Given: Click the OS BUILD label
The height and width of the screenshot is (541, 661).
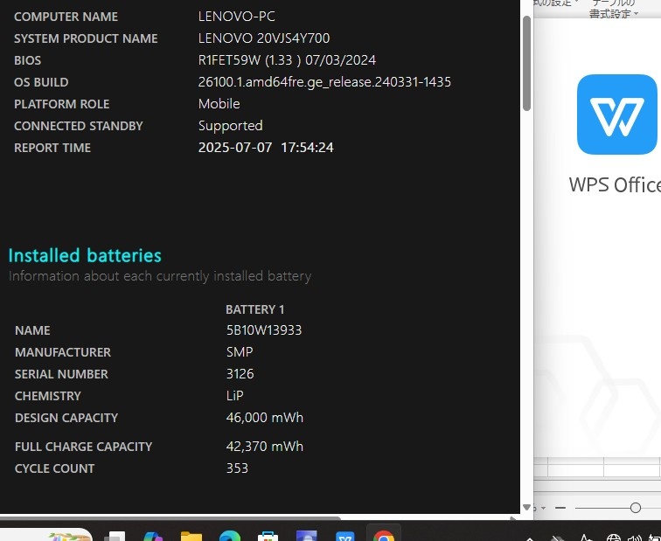Looking at the screenshot, I should click(41, 82).
